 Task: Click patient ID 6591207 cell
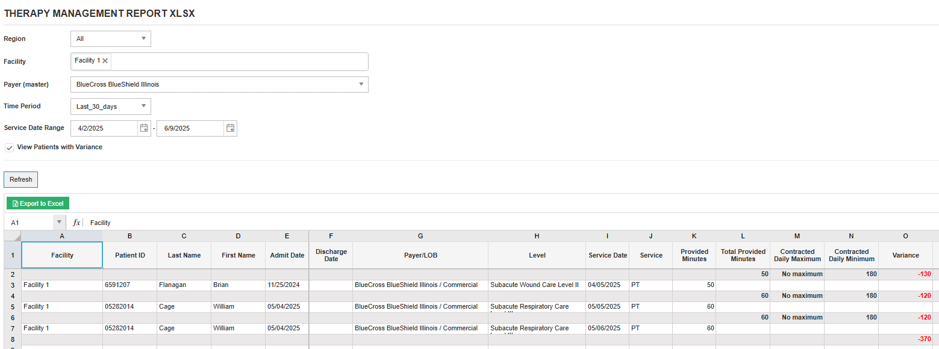129,285
